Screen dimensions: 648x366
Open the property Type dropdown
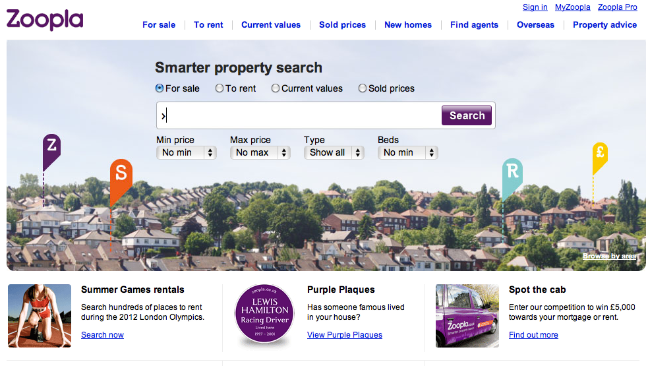(334, 152)
